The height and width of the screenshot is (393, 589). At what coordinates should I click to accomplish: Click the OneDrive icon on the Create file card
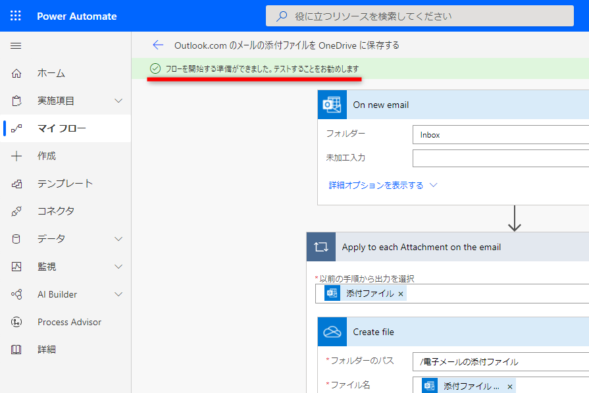332,332
